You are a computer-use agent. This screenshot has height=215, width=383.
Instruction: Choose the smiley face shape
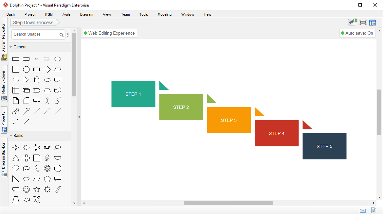pos(26,190)
